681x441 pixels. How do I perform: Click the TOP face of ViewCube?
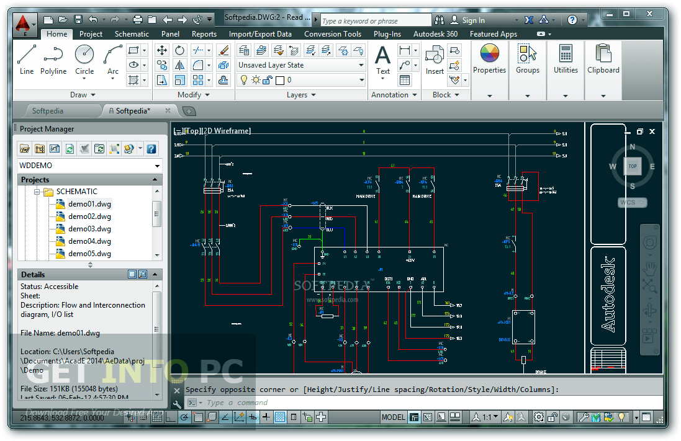coord(633,166)
